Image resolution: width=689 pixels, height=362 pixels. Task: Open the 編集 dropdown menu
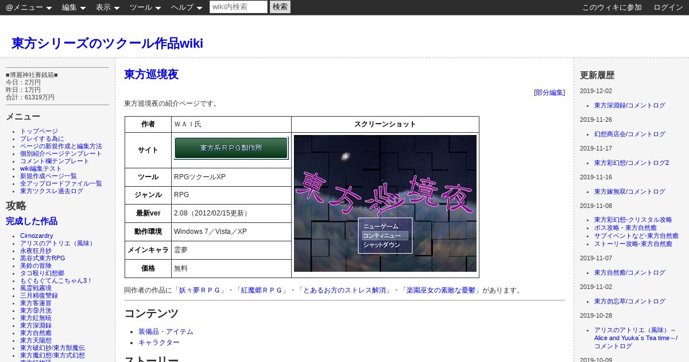[74, 7]
